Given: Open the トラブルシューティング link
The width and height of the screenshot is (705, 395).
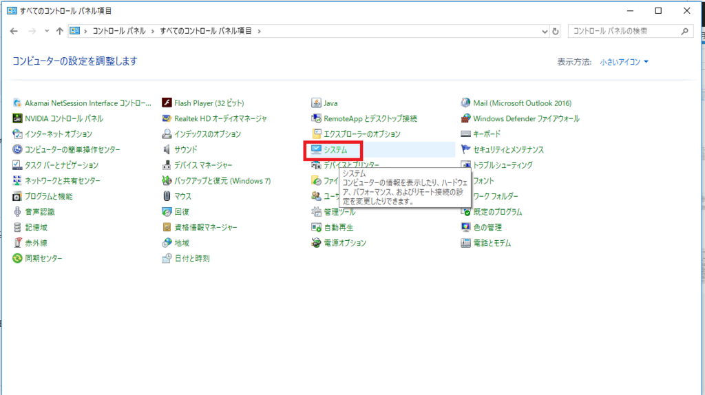Looking at the screenshot, I should coord(503,165).
